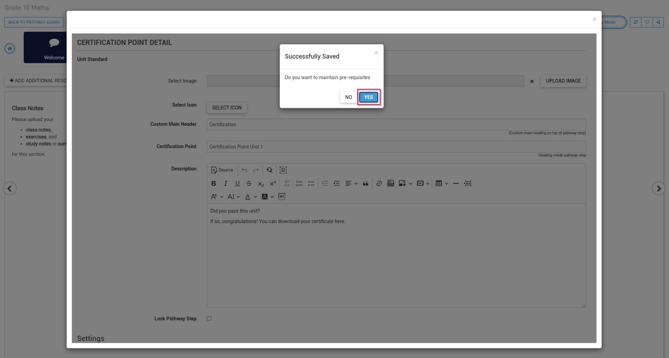This screenshot has width=669, height=358.
Task: Toggle Underline formatting
Action: tap(237, 183)
